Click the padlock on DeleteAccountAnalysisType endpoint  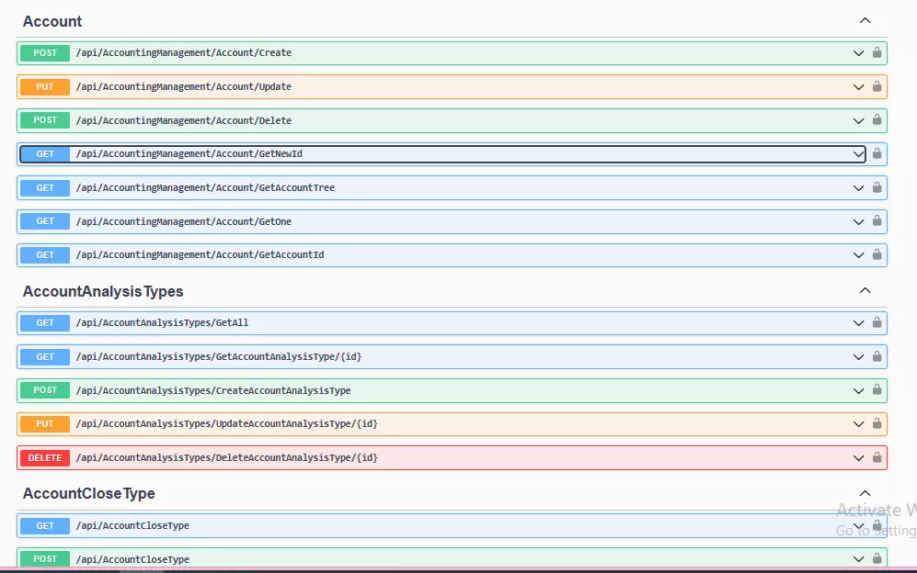(876, 457)
